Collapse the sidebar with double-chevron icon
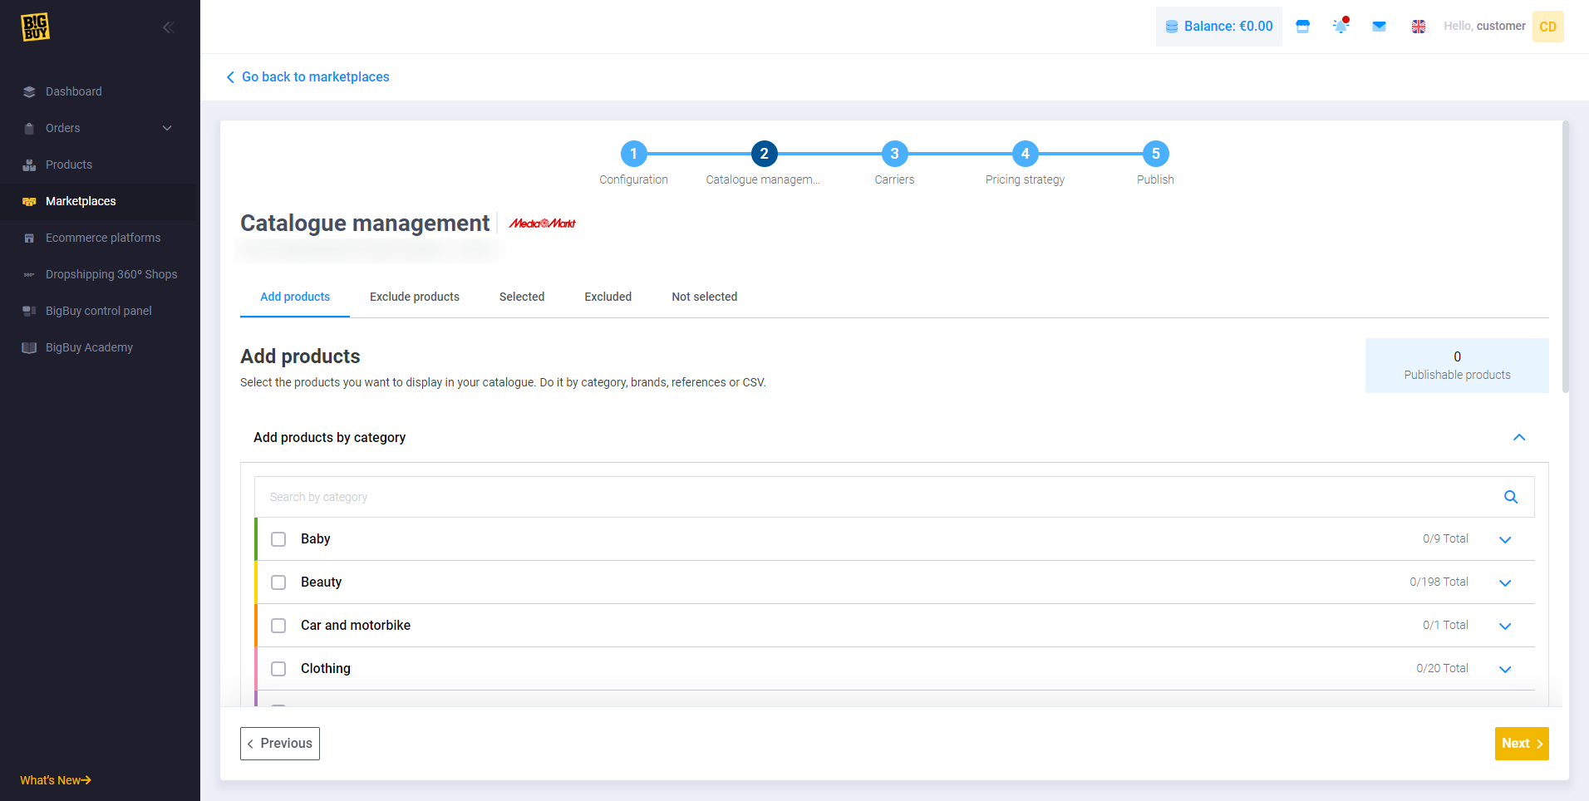 (168, 27)
